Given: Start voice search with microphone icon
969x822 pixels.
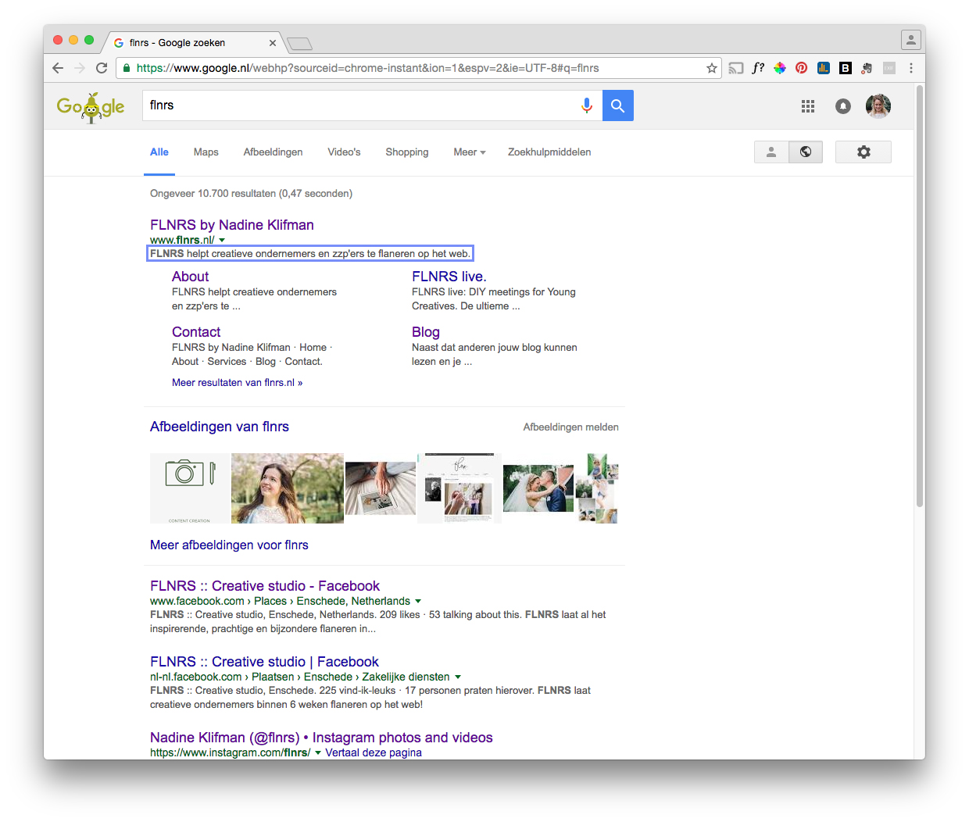Looking at the screenshot, I should click(x=587, y=105).
